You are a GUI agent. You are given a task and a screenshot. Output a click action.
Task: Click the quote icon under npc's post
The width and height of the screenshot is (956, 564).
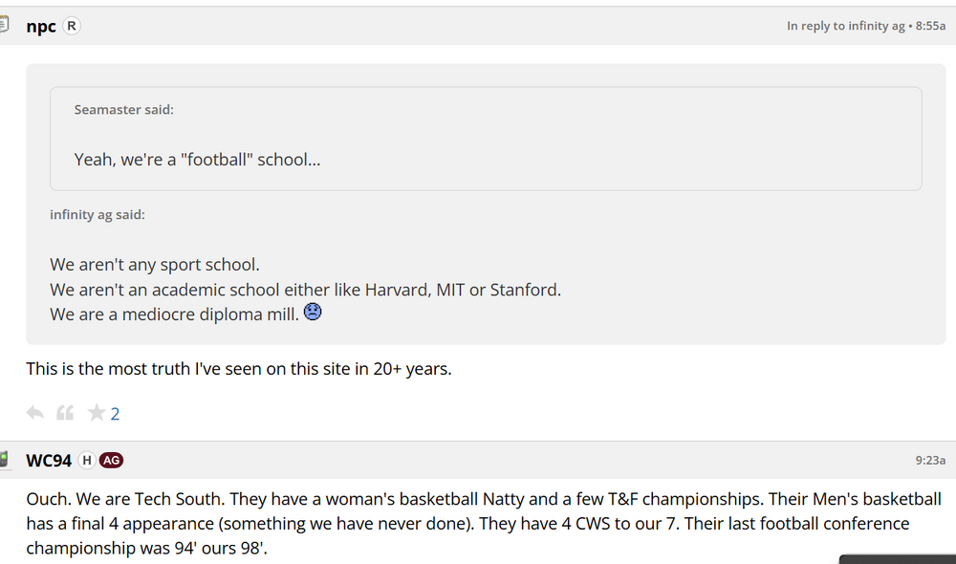click(x=65, y=413)
